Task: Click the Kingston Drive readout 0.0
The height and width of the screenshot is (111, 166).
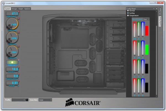Action: (12, 76)
